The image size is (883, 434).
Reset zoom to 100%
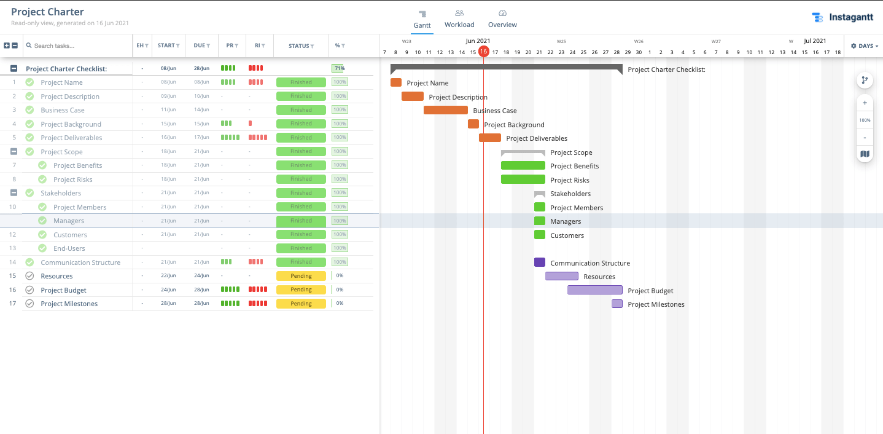(865, 119)
